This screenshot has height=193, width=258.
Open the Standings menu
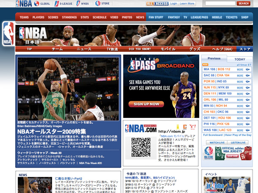[x=69, y=17]
